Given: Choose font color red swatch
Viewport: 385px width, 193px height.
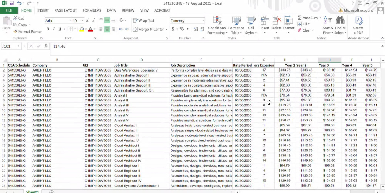Looking at the screenshot, I should pos(90,29).
